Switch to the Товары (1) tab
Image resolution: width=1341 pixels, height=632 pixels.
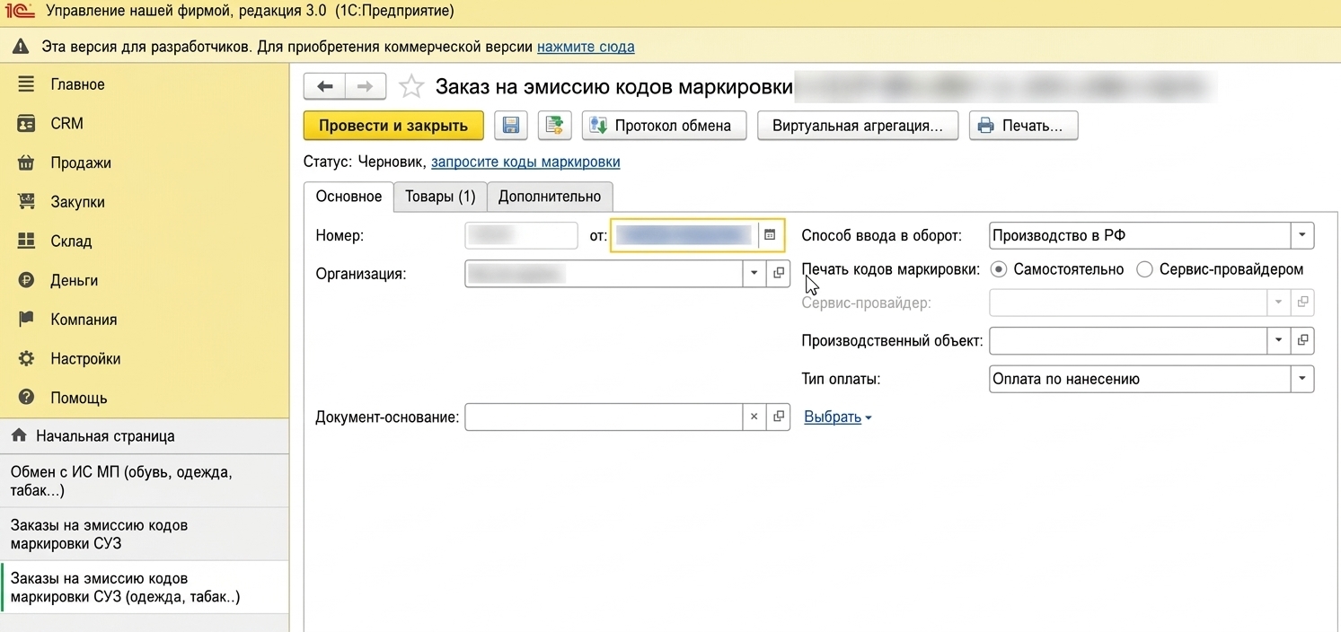(x=440, y=197)
